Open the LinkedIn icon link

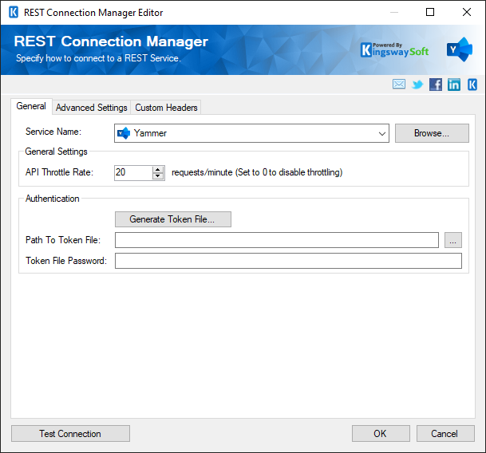tap(454, 85)
